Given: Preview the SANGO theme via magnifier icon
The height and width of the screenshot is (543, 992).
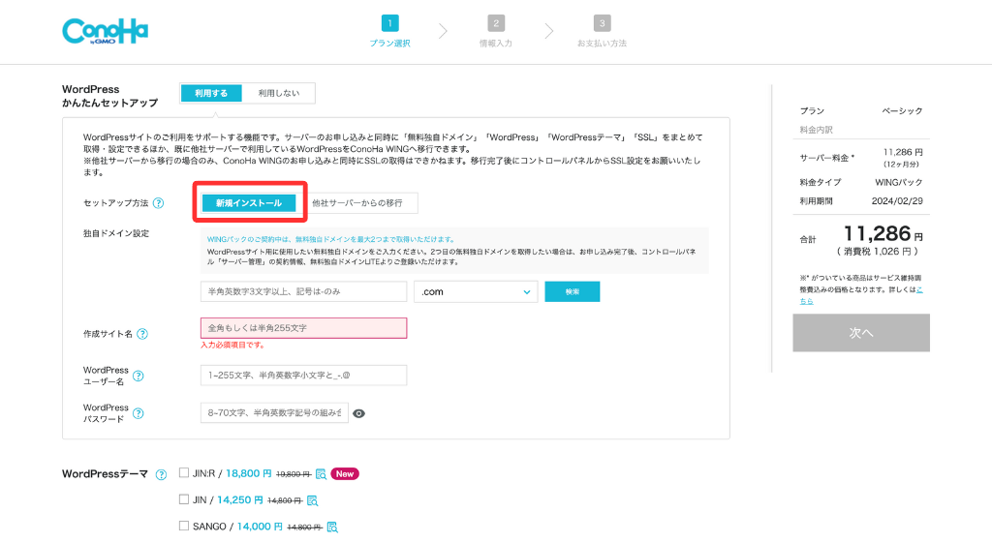Looking at the screenshot, I should [332, 528].
